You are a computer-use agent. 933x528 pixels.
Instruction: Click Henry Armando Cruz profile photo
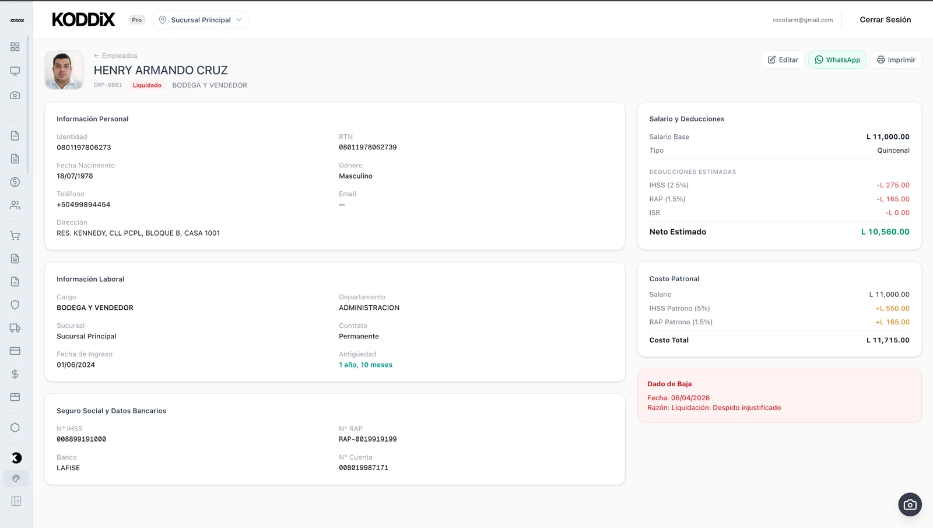[64, 70]
